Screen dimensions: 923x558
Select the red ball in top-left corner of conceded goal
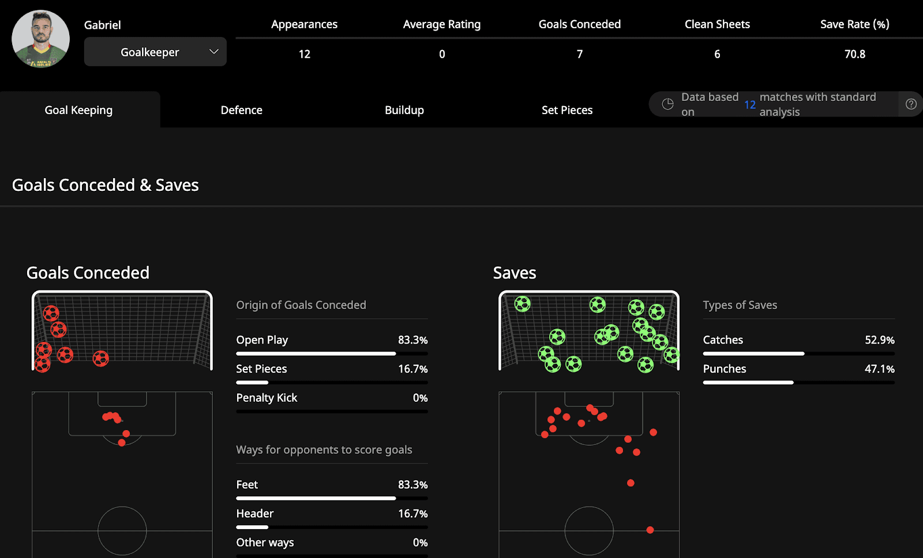point(52,314)
